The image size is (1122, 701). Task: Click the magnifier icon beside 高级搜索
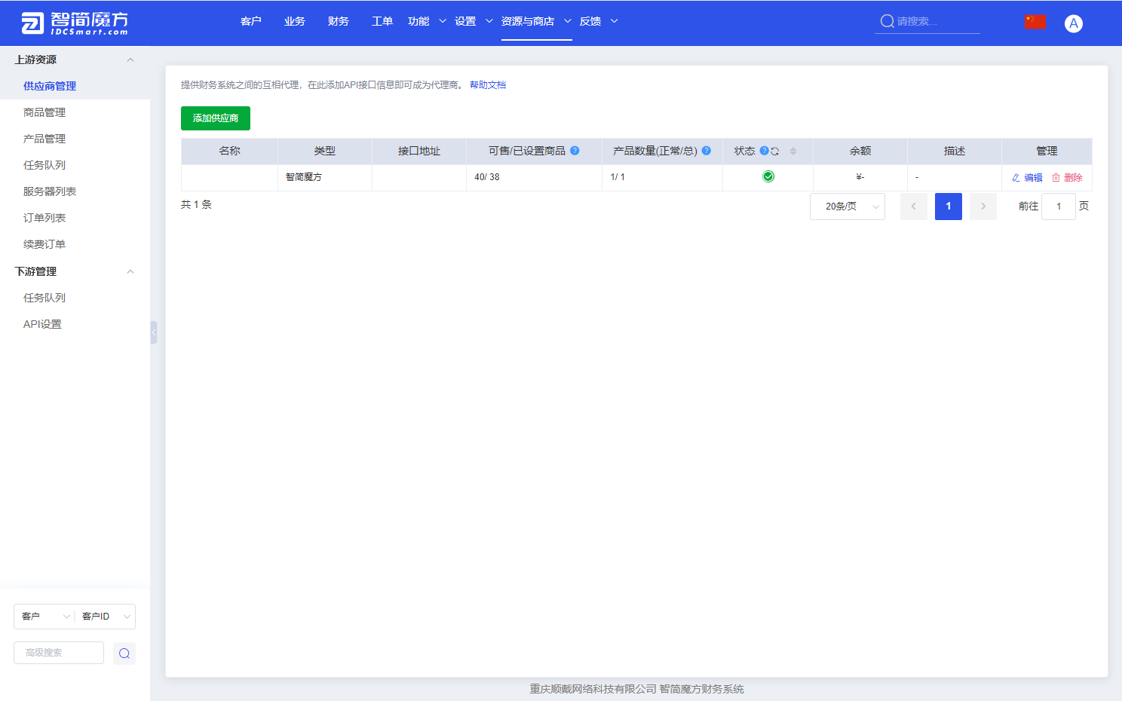124,653
